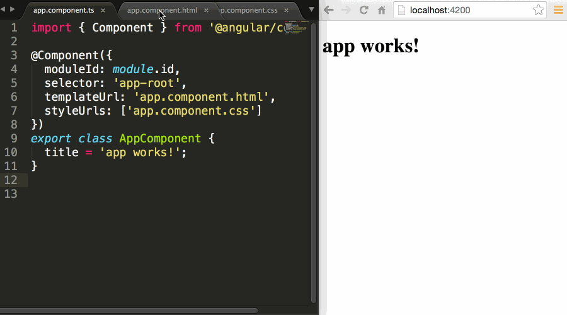Click line number 12 in gutter

click(11, 180)
